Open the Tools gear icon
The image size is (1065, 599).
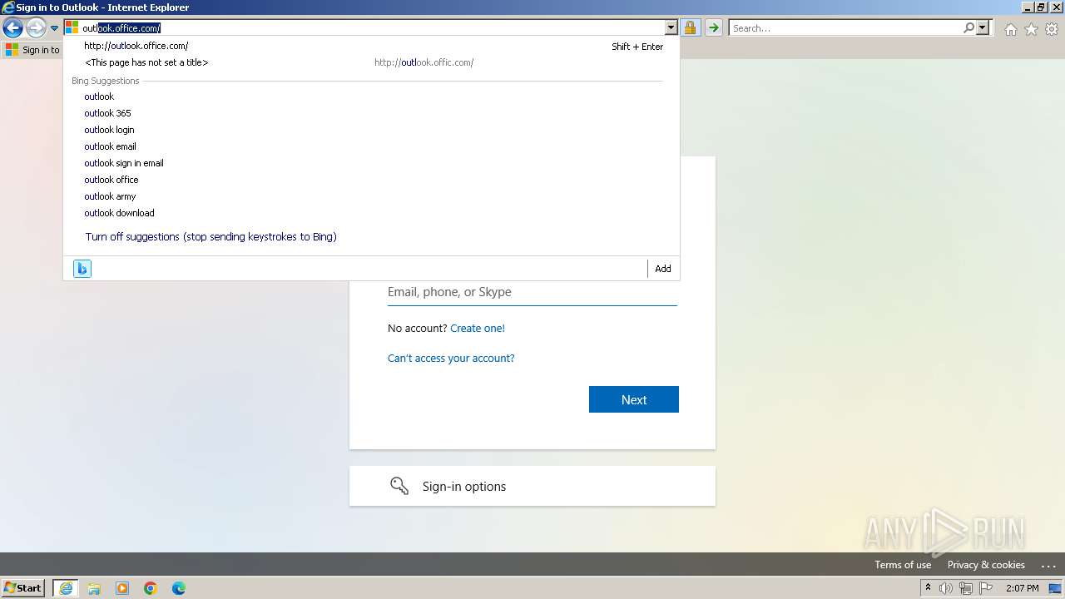coord(1052,29)
